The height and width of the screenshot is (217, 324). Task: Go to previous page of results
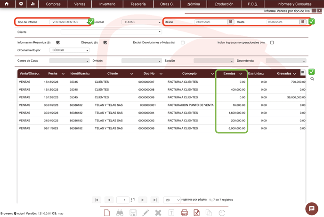[109, 200]
